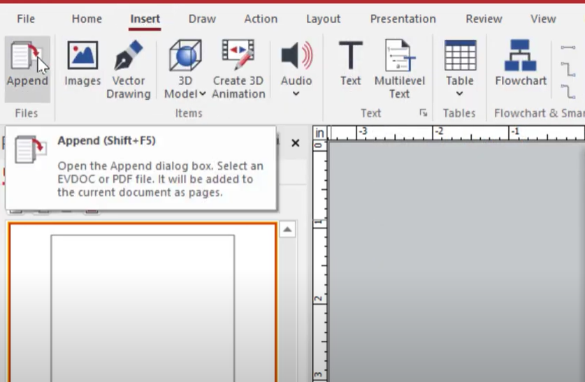Image resolution: width=585 pixels, height=382 pixels.
Task: Select the straight connector line icon
Action: [x=568, y=47]
